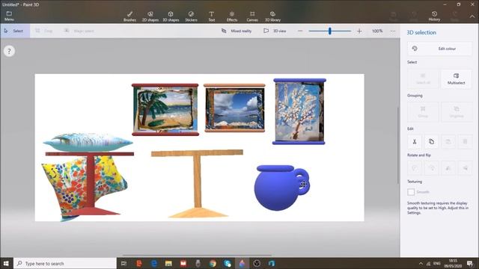Open the help question mark button
The image size is (479, 269).
click(9, 51)
